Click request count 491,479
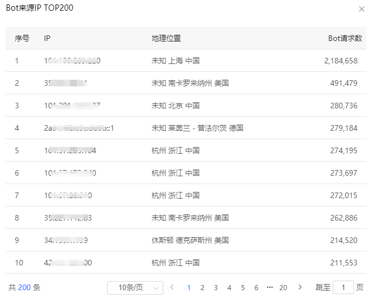 point(343,83)
